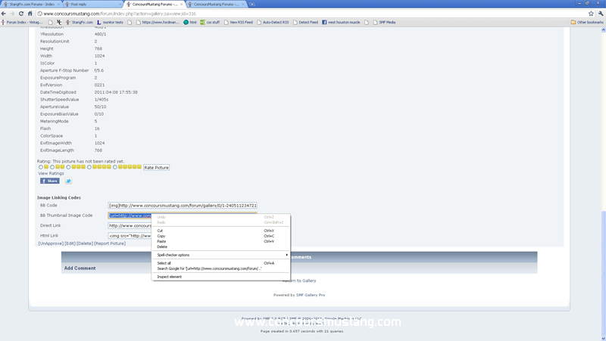Open the Detect Feed bookmark

[305, 23]
